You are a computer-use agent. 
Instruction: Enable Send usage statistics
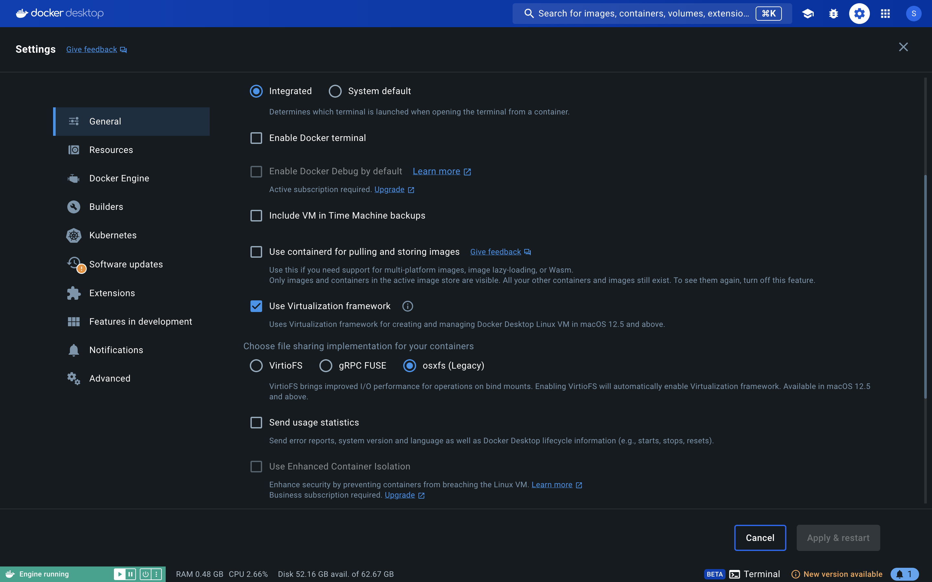[x=256, y=423]
